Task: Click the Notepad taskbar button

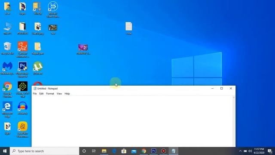Action: tap(174, 151)
